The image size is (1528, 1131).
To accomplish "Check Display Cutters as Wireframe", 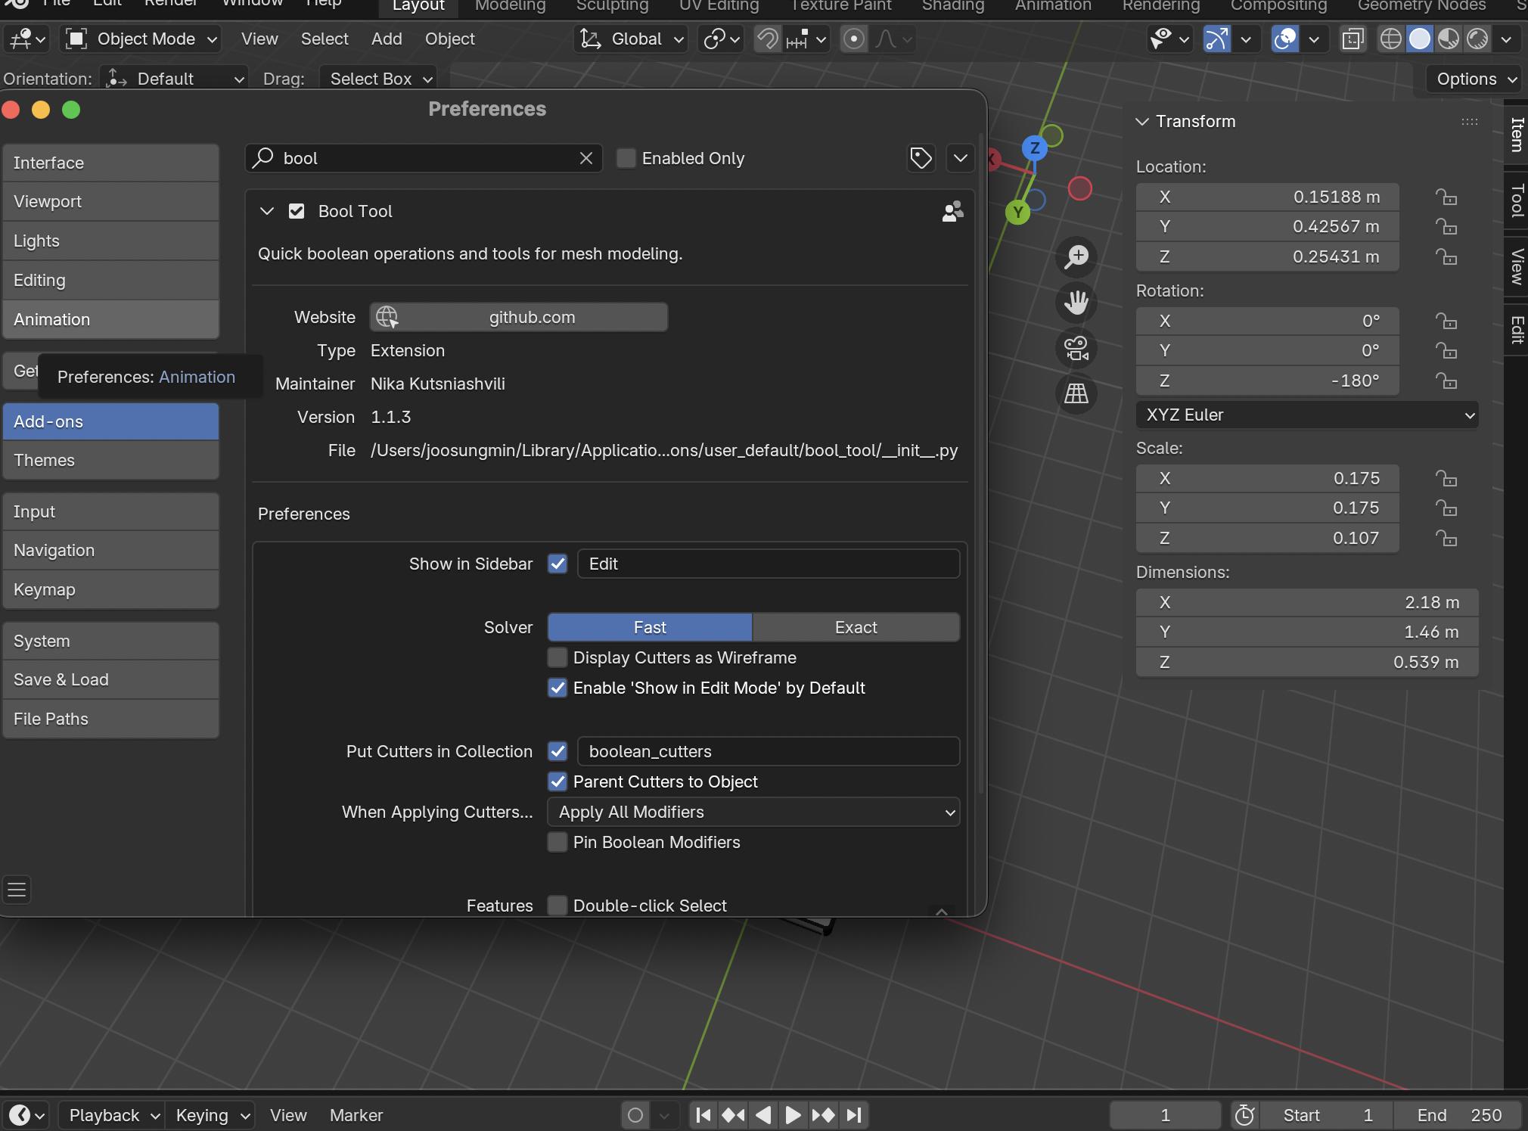I will (557, 657).
